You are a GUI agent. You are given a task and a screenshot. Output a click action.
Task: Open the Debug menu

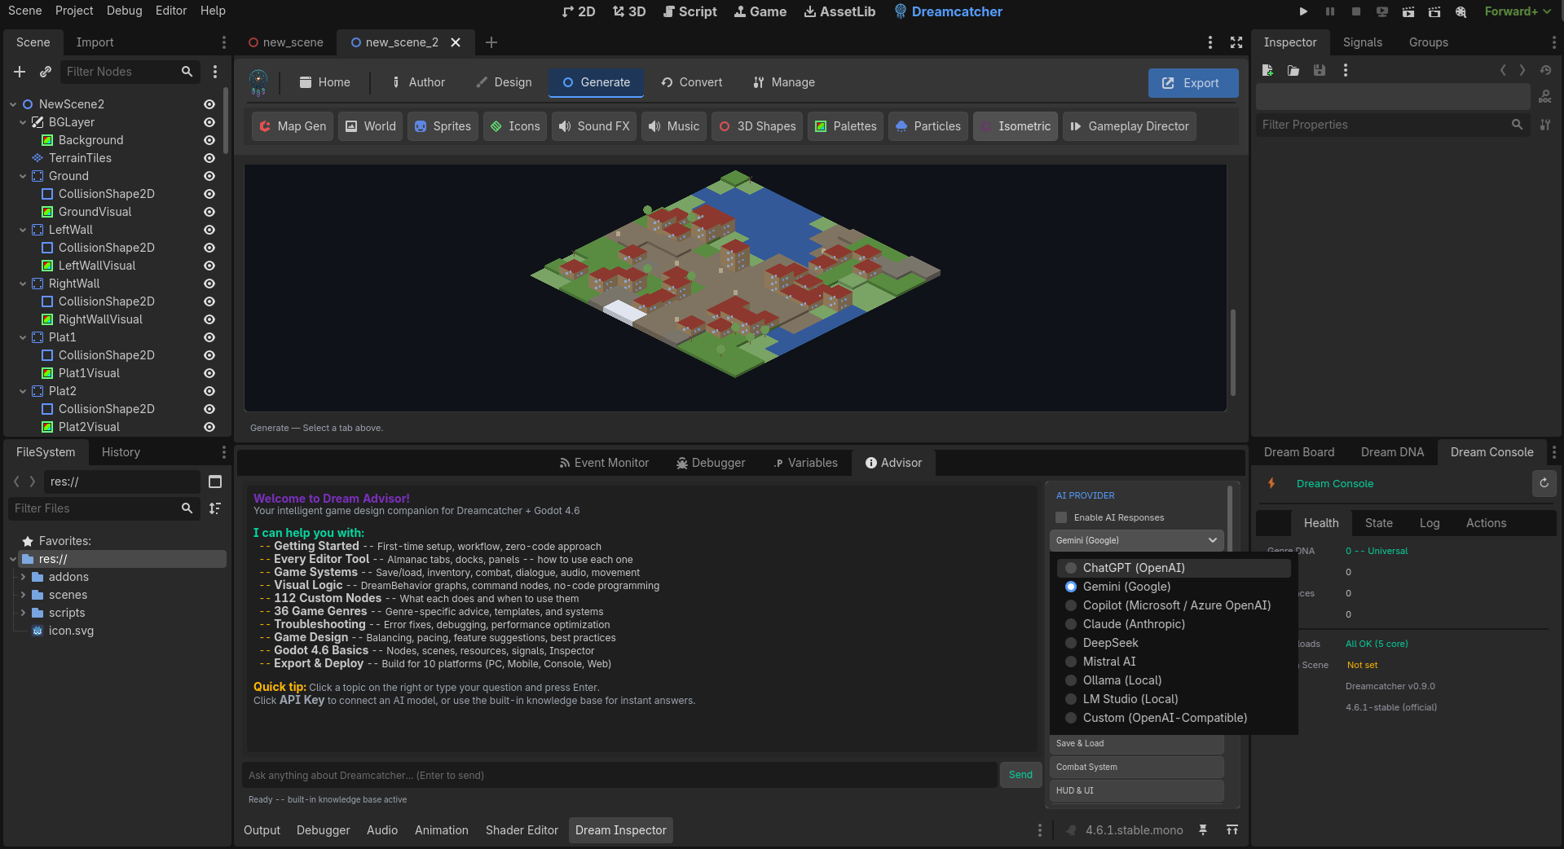click(x=124, y=11)
